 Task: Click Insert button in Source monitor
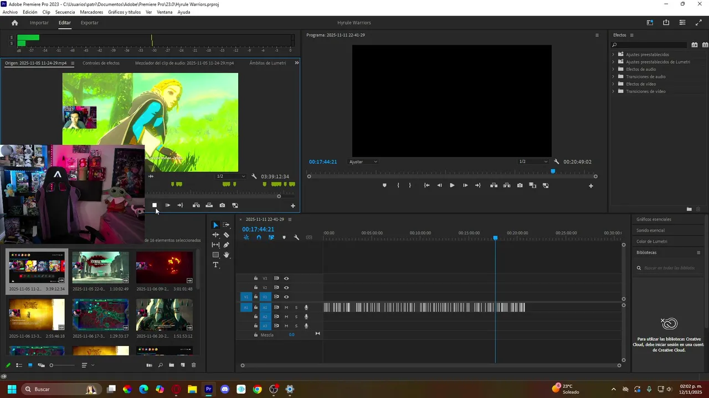[x=196, y=205]
